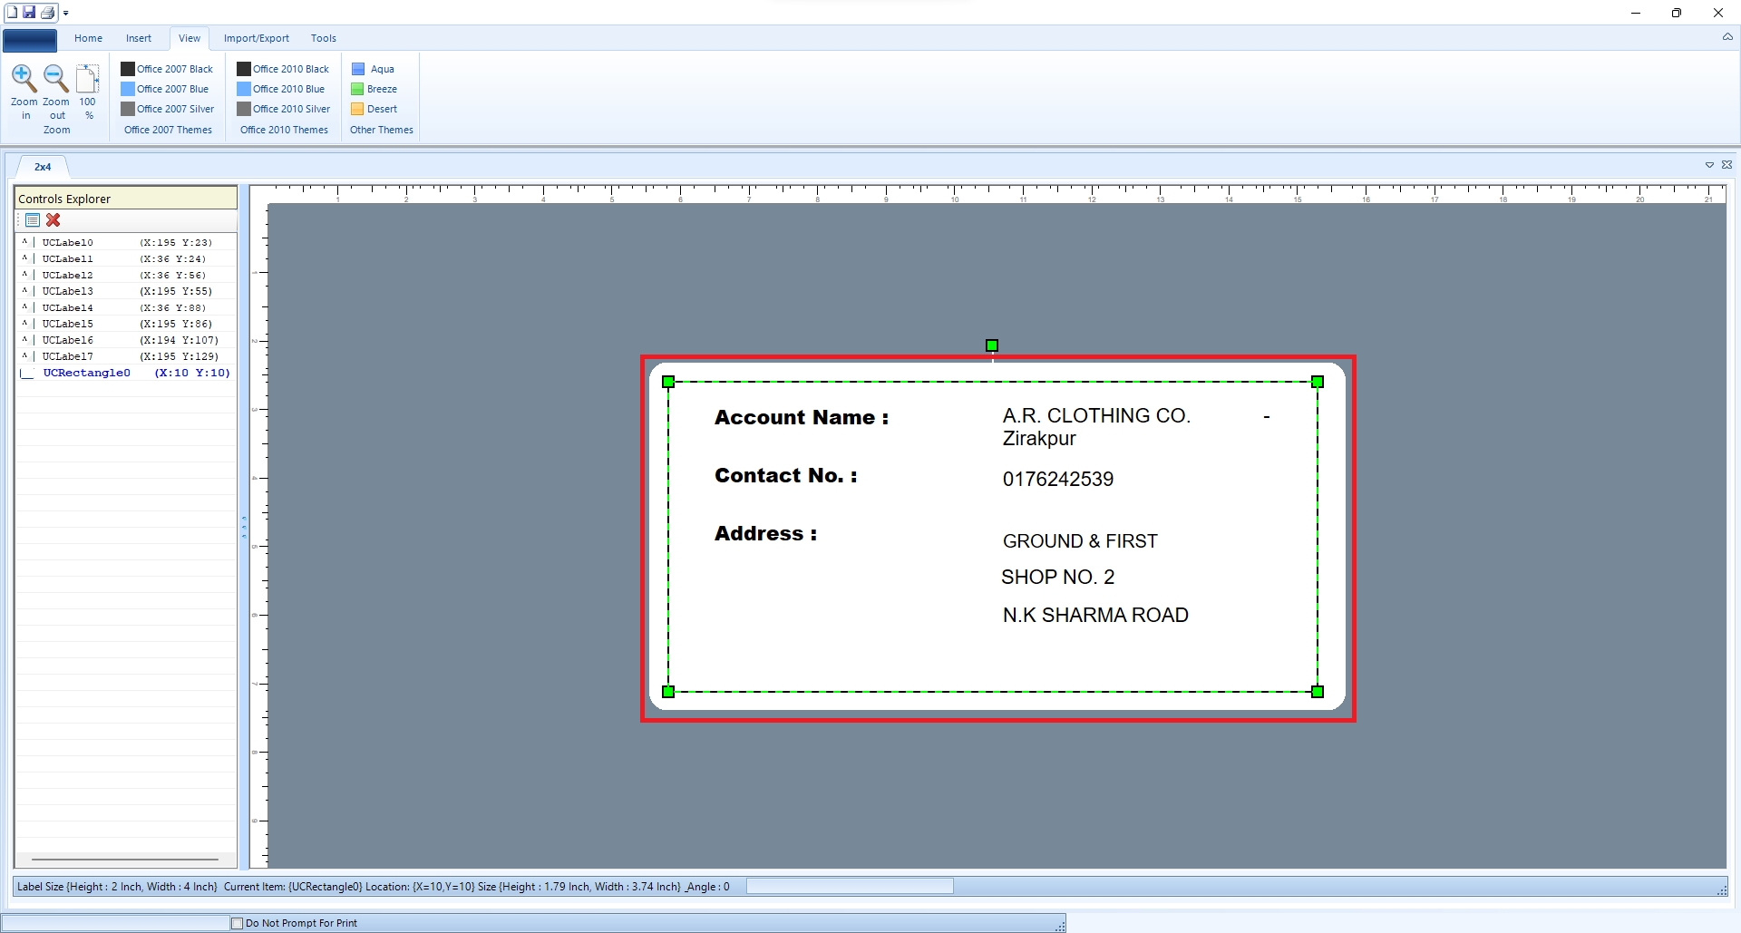Image resolution: width=1741 pixels, height=933 pixels.
Task: Reset view with the 100% page icon
Action: point(88,80)
